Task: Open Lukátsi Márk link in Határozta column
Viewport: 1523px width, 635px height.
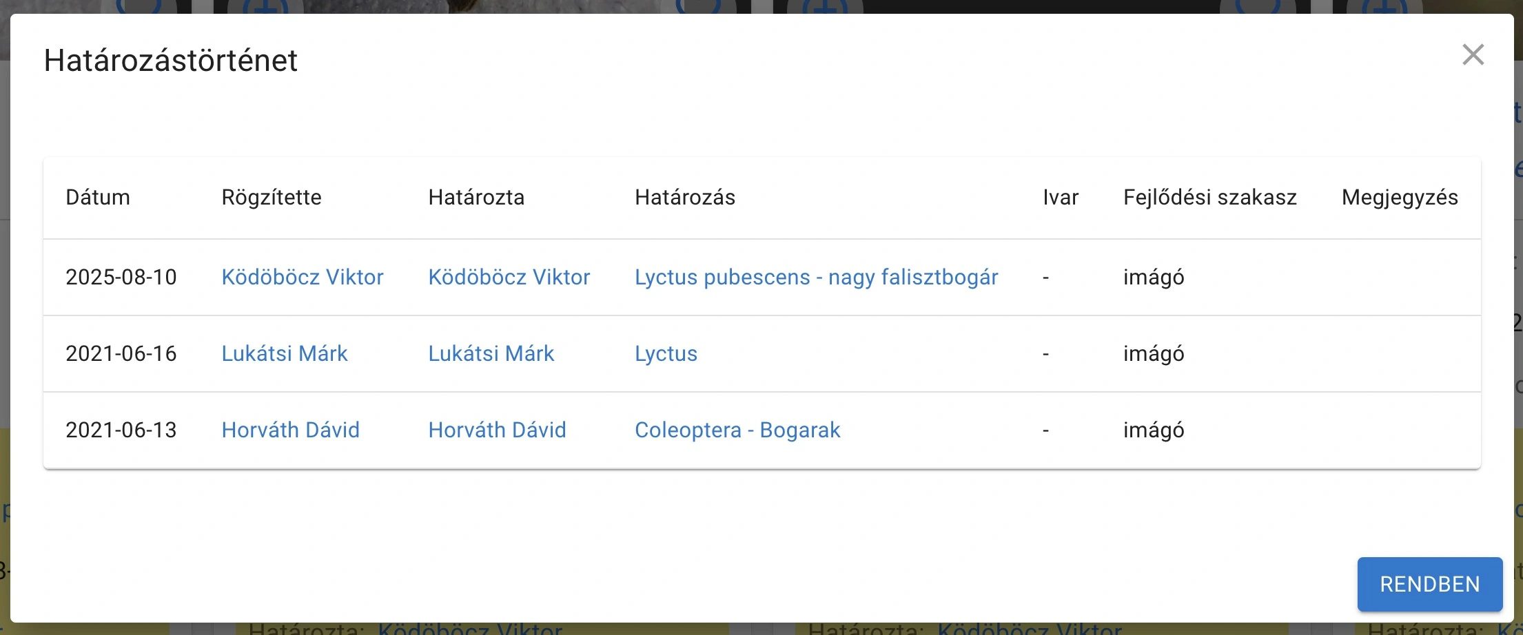Action: click(491, 353)
